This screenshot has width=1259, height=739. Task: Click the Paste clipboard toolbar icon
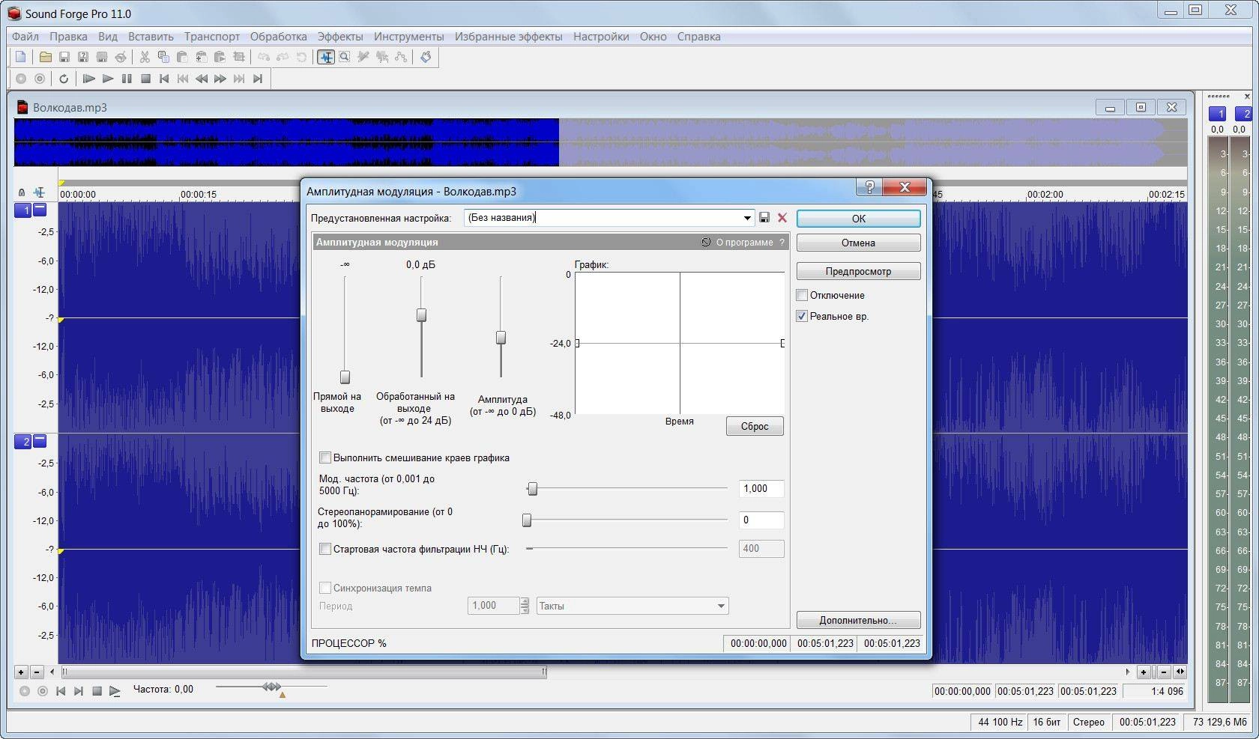coord(182,57)
